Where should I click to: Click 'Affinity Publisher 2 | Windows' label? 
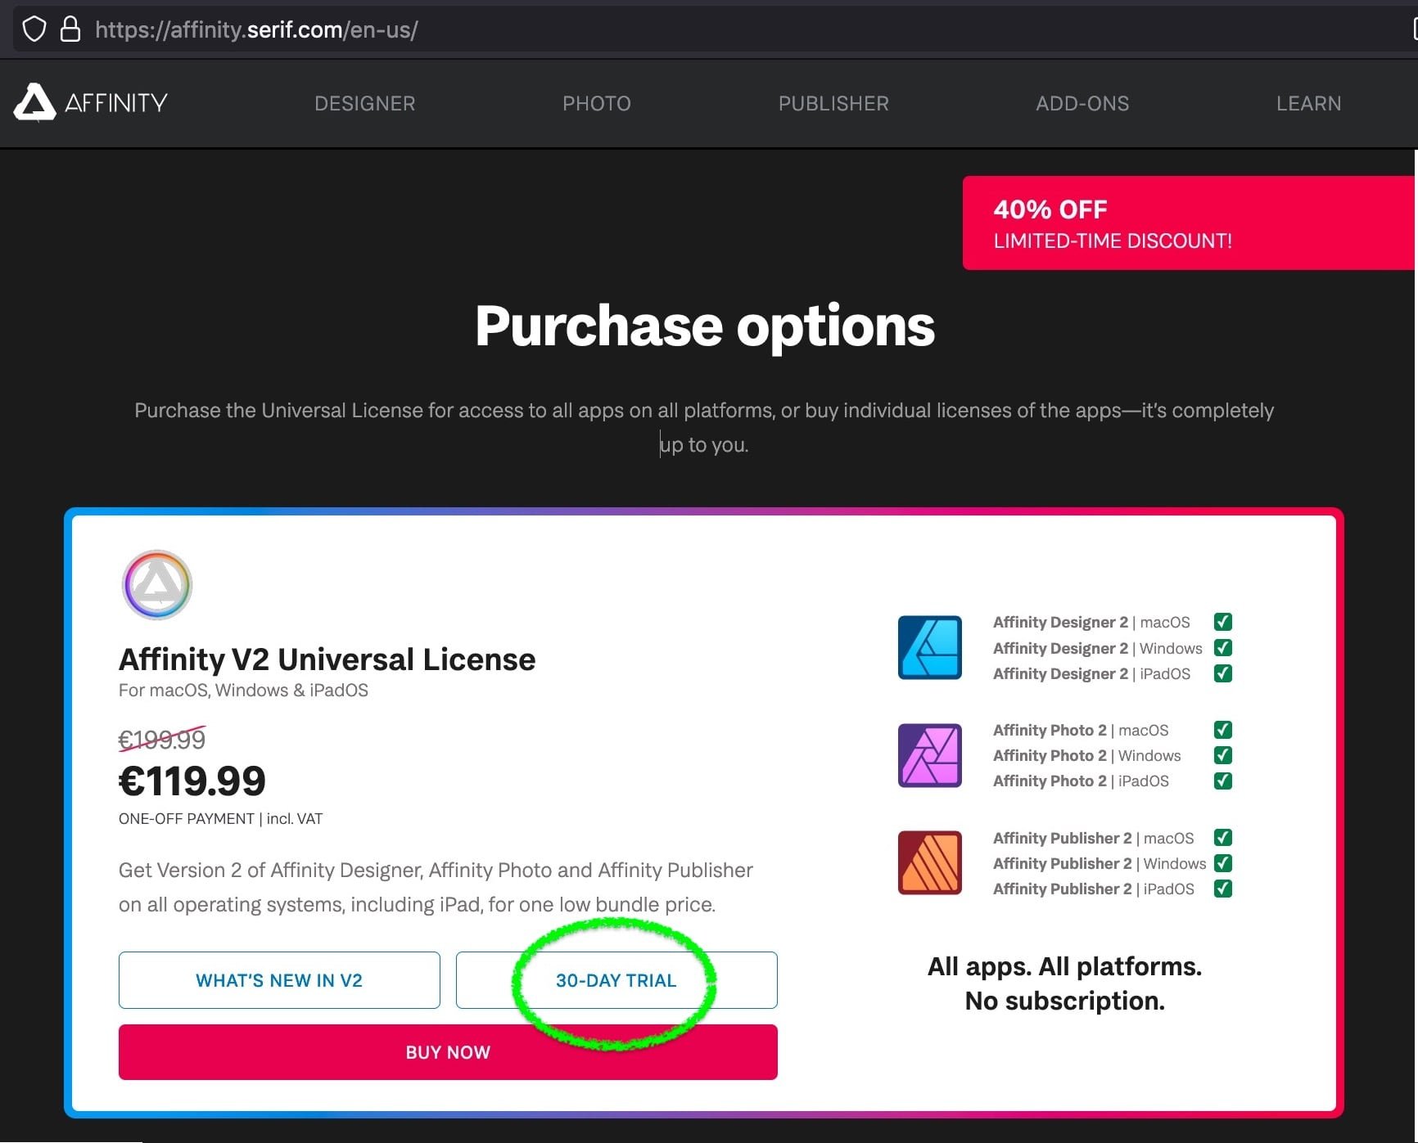coord(1100,863)
